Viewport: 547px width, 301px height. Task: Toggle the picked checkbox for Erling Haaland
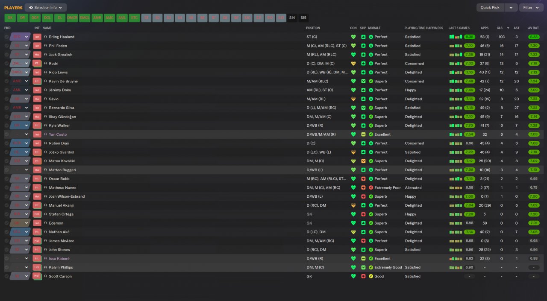point(6,37)
